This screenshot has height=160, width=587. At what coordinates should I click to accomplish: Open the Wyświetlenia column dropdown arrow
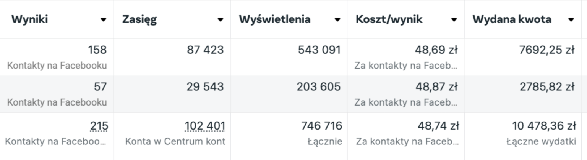(337, 20)
